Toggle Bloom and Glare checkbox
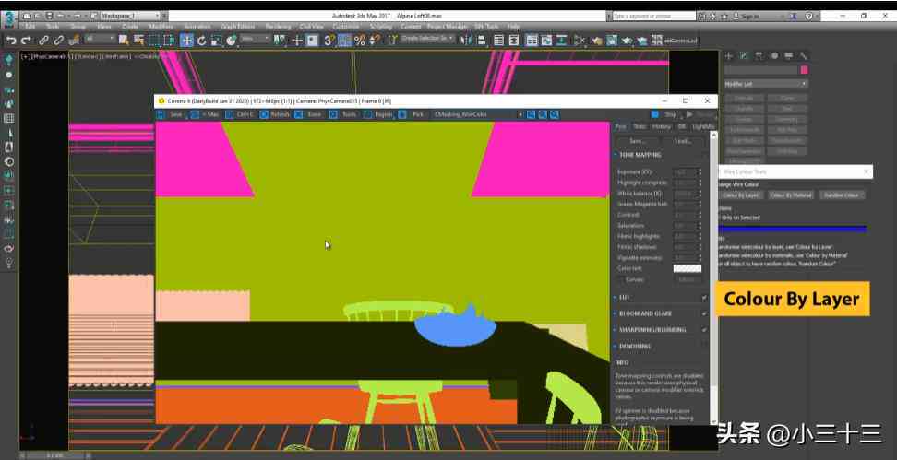Screen dimensions: 897x460 (x=704, y=313)
